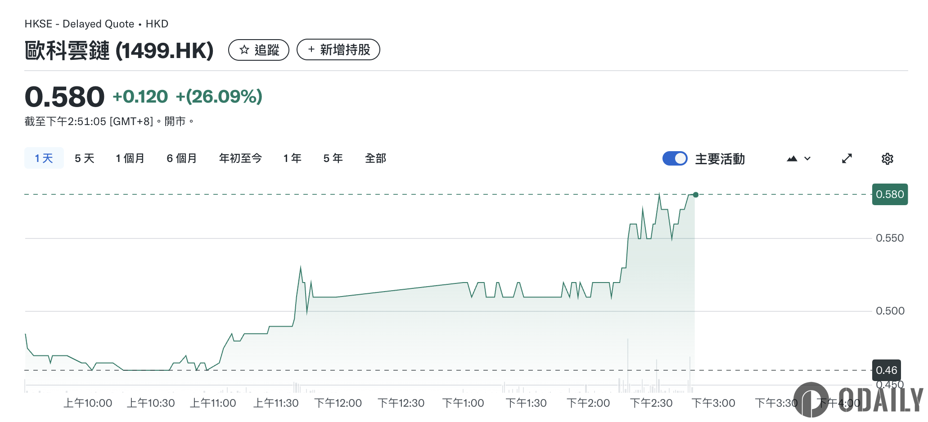Click the 歐科雲鏈 (1499.HK) stock title
Viewport: 928px width, 422px height.
coord(119,50)
